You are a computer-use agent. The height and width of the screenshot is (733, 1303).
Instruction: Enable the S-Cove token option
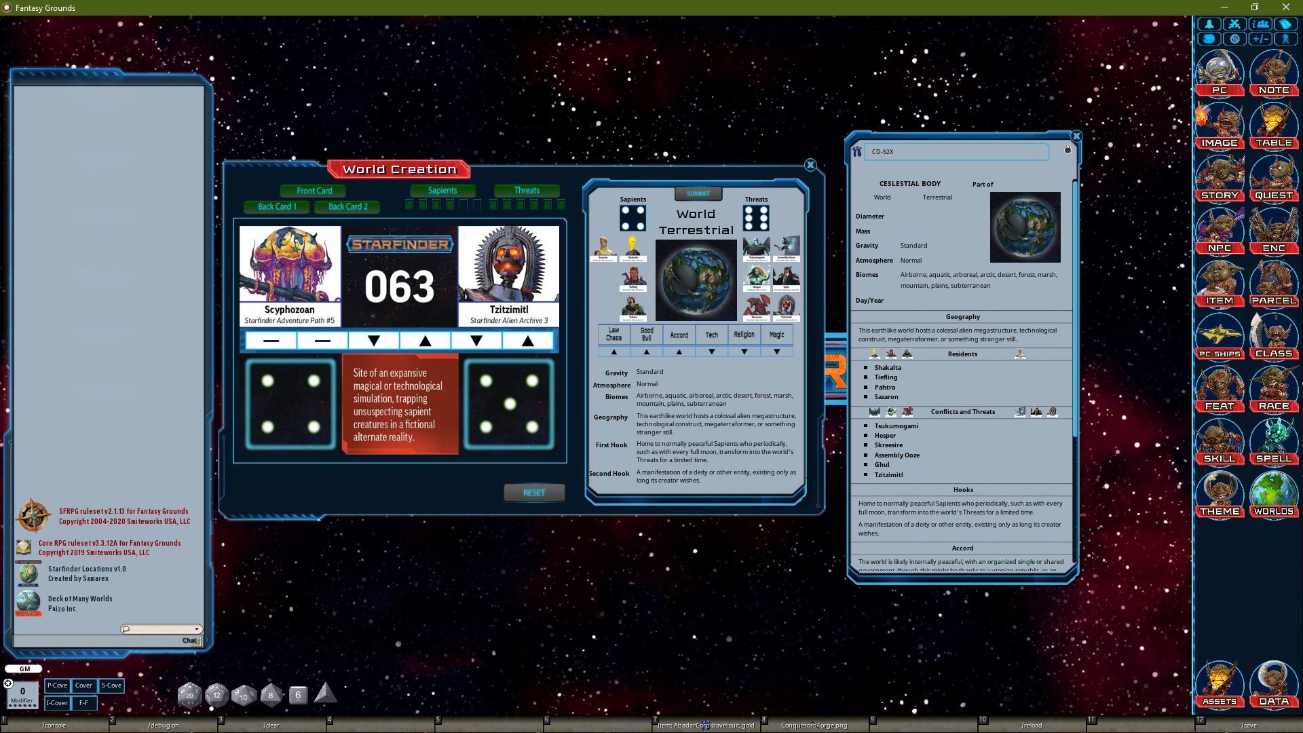click(111, 685)
